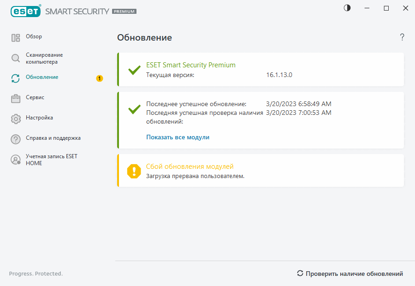The height and width of the screenshot is (286, 415).
Task: Click the ESET logo in the header
Action: (25, 11)
